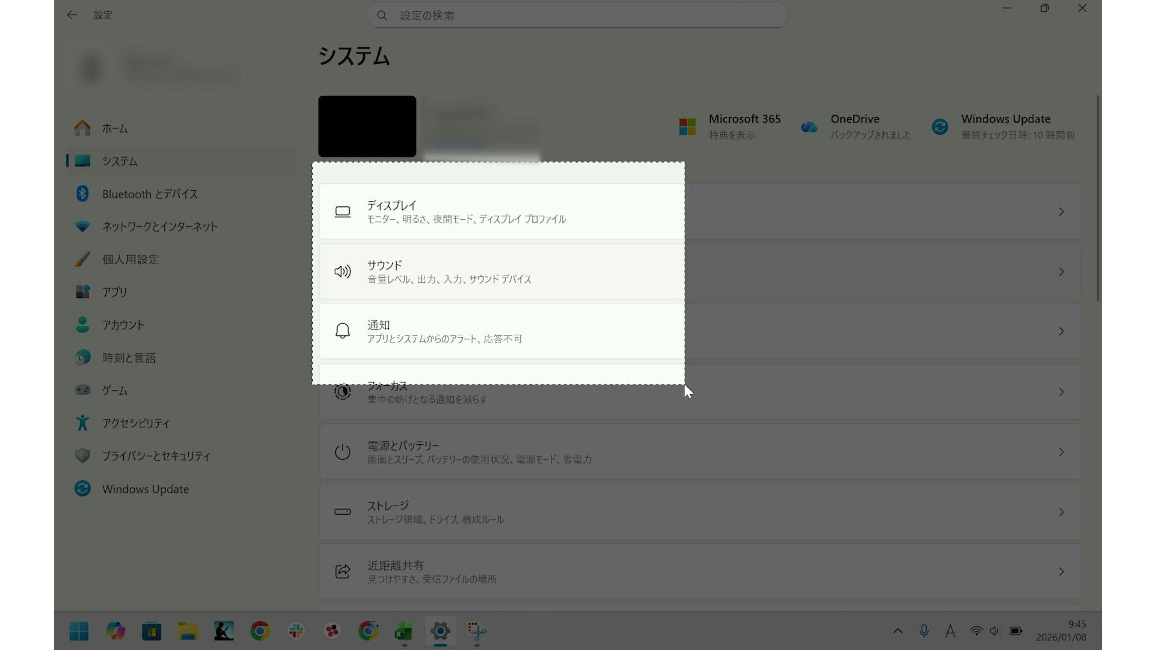Screen dimensions: 1156x650
Task: Expand the ストレージ row chevron
Action: pyautogui.click(x=1061, y=512)
